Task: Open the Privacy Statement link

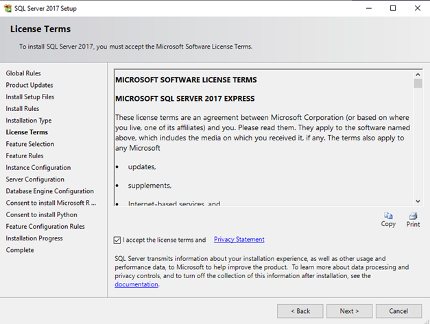Action: 239,240
